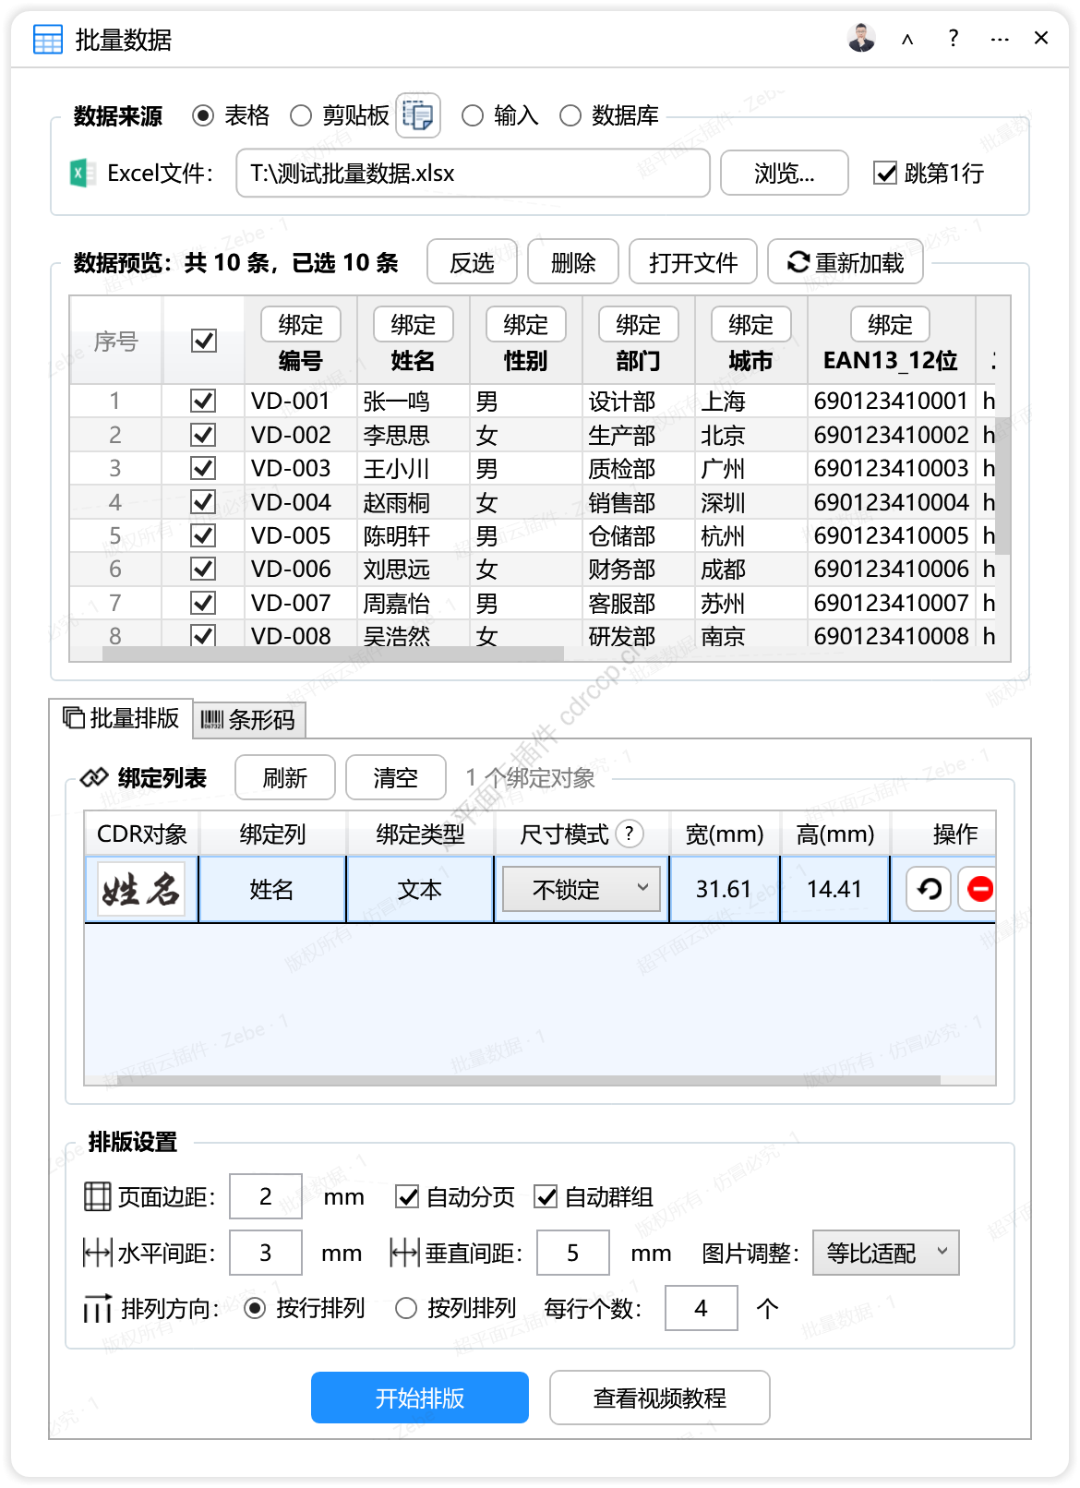The height and width of the screenshot is (1488, 1080).
Task: Click the 690123410004 barcode cell
Action: [891, 502]
